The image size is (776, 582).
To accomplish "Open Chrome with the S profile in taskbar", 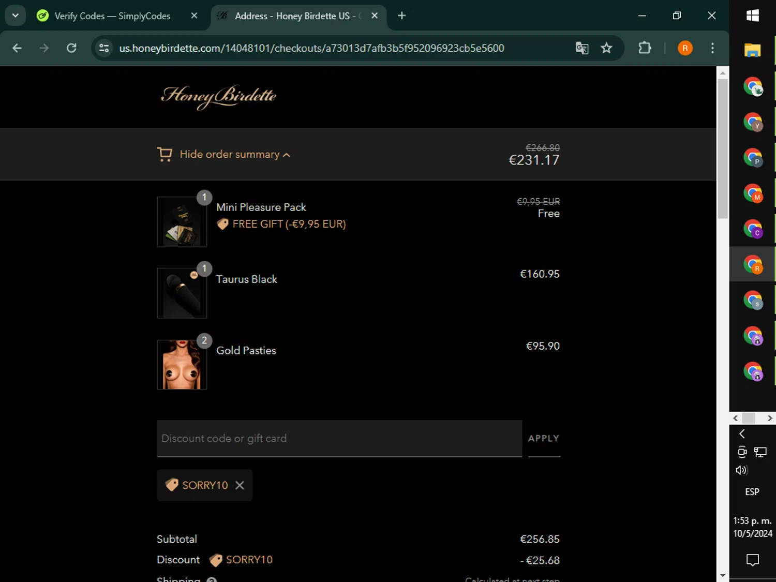I will pyautogui.click(x=753, y=300).
